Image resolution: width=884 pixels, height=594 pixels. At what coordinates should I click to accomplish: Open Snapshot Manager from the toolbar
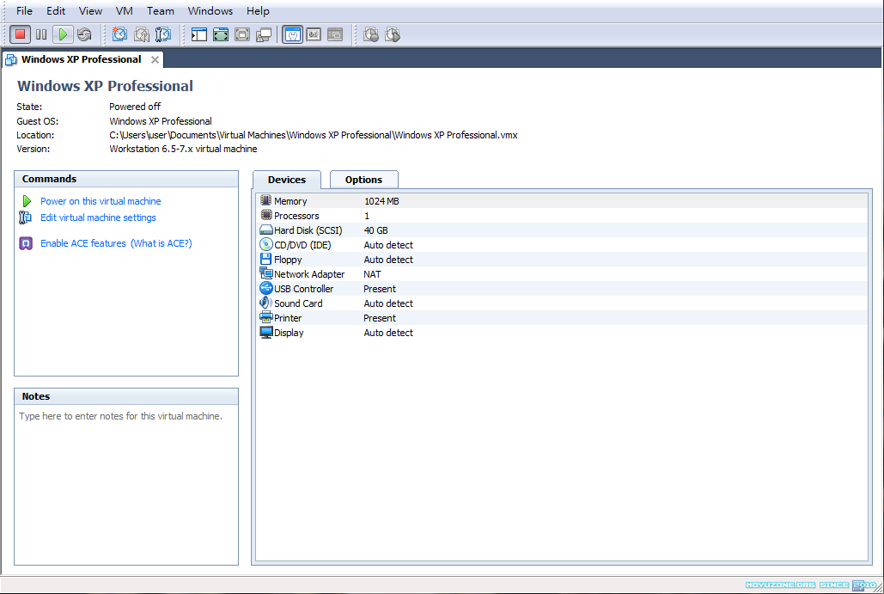(x=162, y=34)
